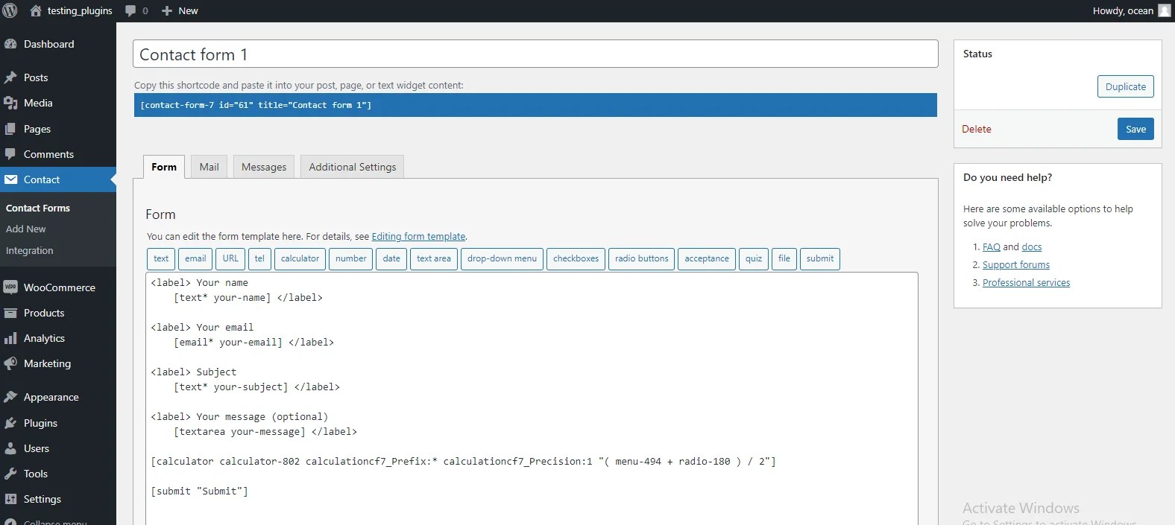Viewport: 1175px width, 525px height.
Task: Click the Tools wrench icon
Action: pyautogui.click(x=10, y=474)
